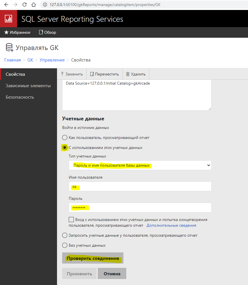Image resolution: width=248 pixels, height=285 pixels.
Task: Open the Свойства sidebar tab
Action: pyautogui.click(x=29, y=74)
